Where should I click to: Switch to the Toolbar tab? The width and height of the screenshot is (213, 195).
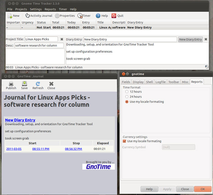tap(174, 82)
